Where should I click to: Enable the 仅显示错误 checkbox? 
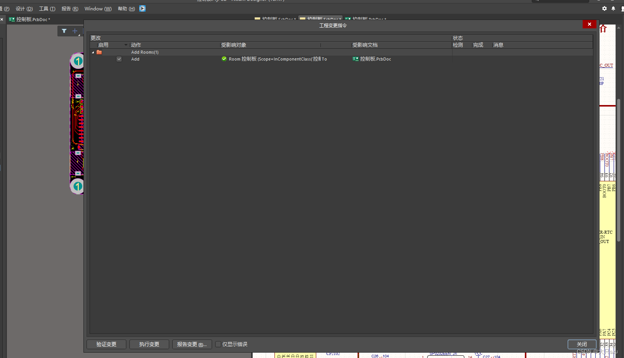pyautogui.click(x=218, y=344)
